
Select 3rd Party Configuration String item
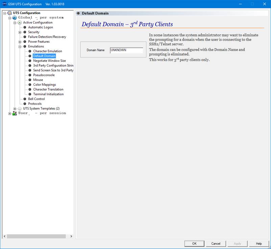53,65
